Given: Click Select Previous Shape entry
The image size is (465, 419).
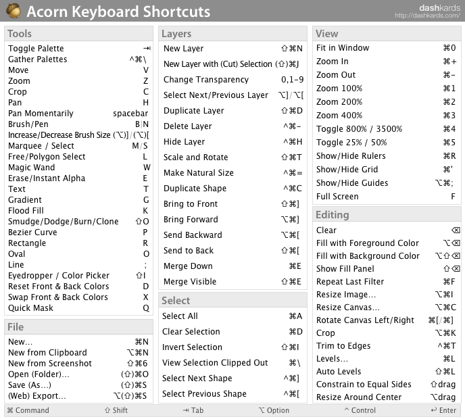Looking at the screenshot, I should click(230, 394).
